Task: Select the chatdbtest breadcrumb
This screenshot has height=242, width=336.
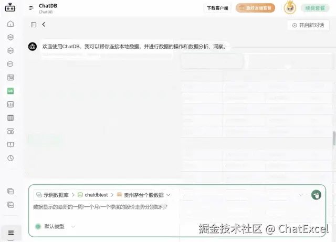Action: click(x=96, y=195)
